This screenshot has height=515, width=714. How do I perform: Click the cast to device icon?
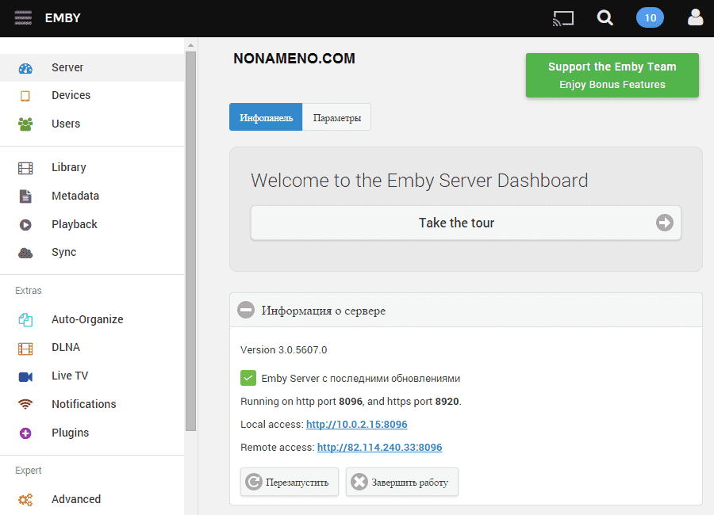pos(563,17)
